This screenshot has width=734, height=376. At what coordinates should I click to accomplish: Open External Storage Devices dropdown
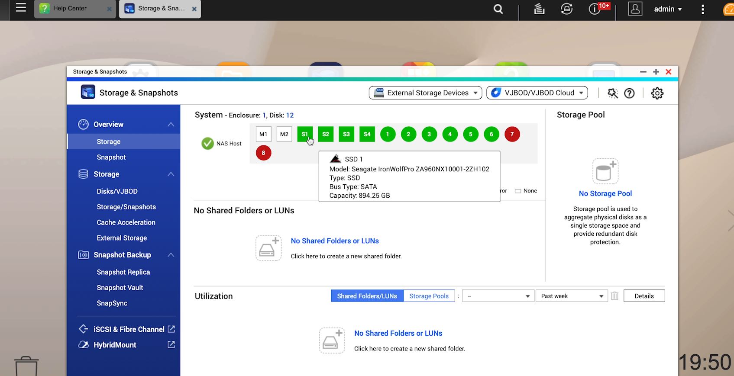(x=425, y=93)
